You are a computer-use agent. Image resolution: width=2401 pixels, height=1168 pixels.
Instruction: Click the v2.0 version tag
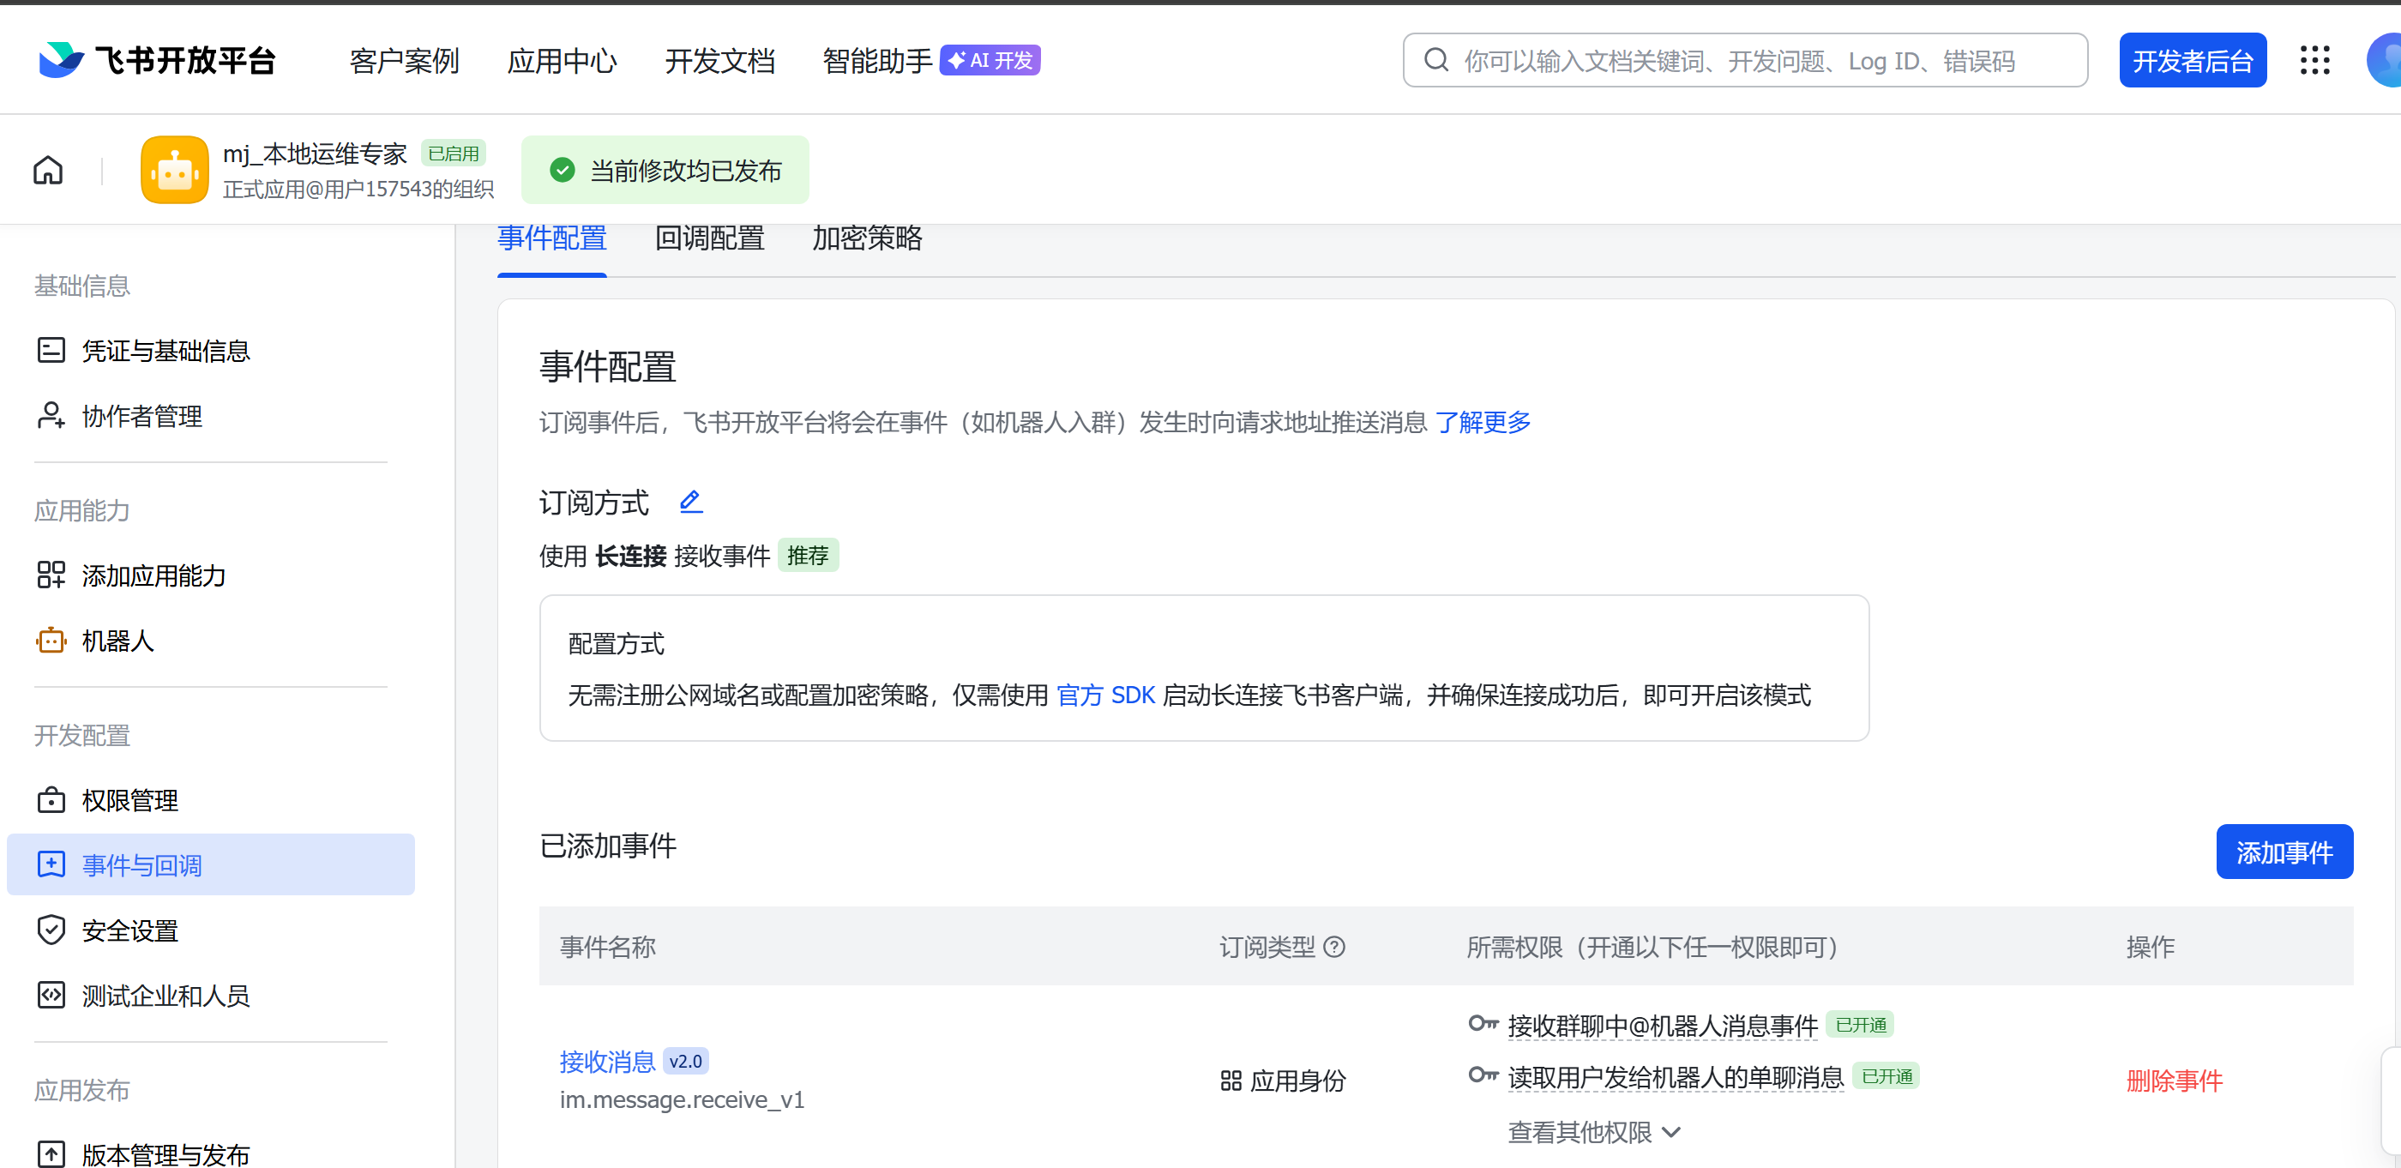click(686, 1062)
